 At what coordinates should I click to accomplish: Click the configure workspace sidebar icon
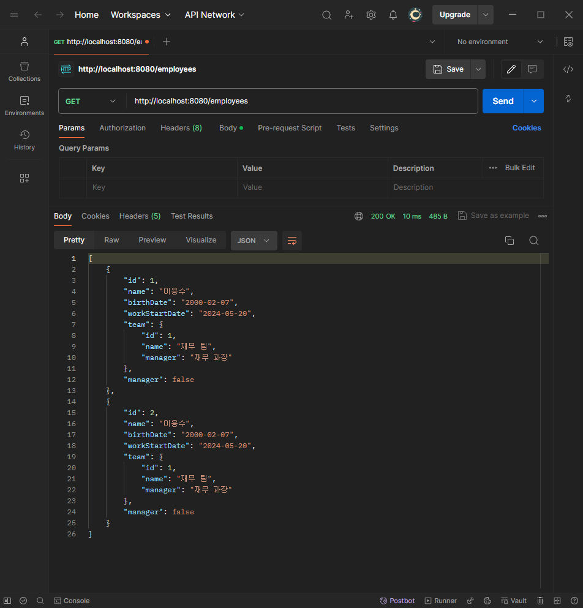[x=24, y=178]
